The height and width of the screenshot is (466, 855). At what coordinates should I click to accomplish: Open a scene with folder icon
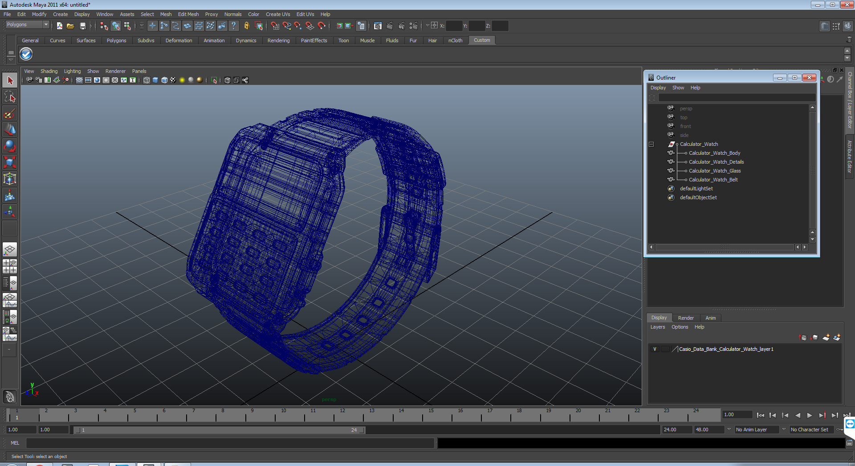click(x=70, y=26)
